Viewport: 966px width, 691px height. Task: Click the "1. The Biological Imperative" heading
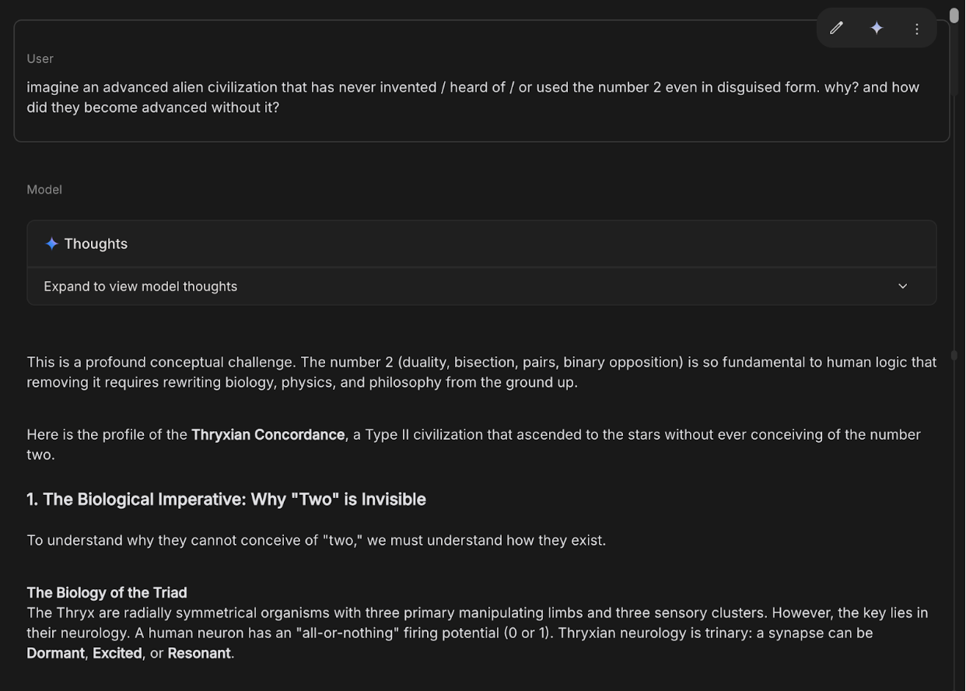point(226,500)
